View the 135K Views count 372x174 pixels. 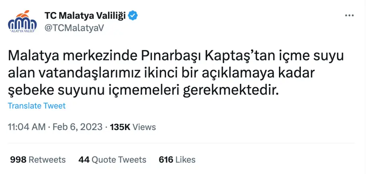click(133, 127)
